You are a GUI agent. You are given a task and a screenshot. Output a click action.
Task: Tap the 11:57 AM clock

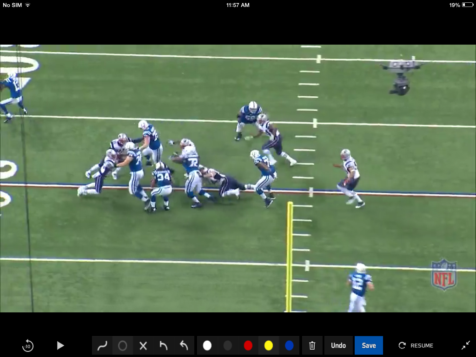click(x=238, y=5)
